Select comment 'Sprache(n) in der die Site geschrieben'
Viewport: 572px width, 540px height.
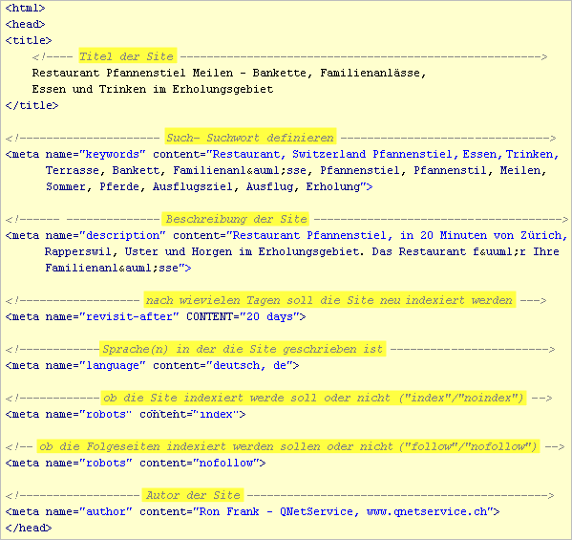click(243, 349)
